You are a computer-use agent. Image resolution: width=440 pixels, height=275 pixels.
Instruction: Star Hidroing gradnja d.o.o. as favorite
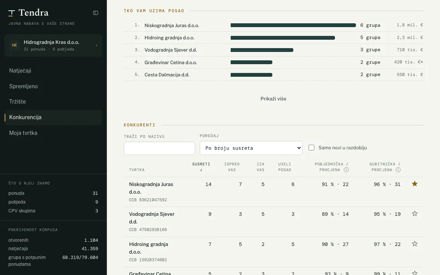pyautogui.click(x=414, y=244)
